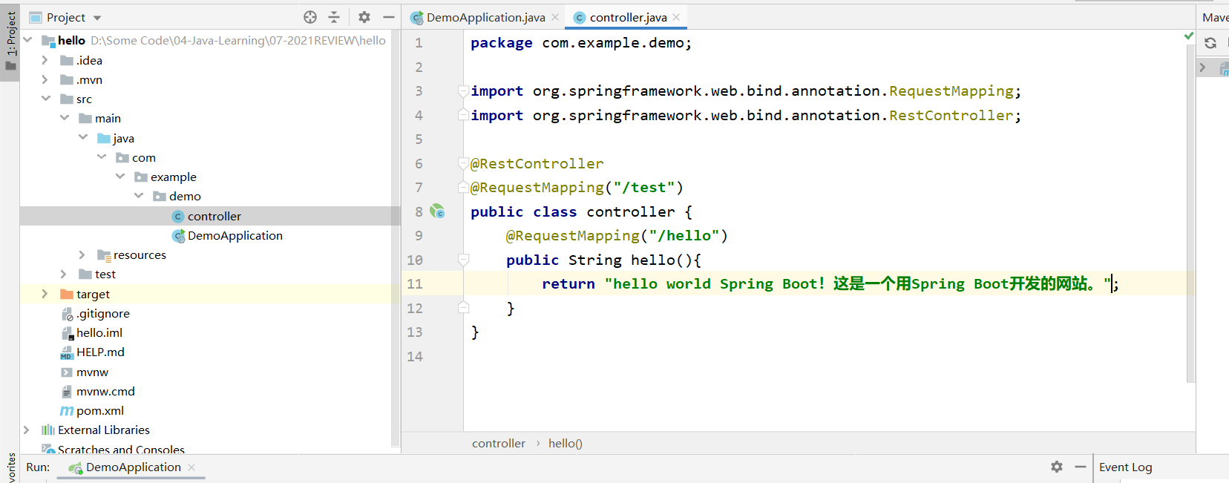Click External Libraries library icon

48,430
